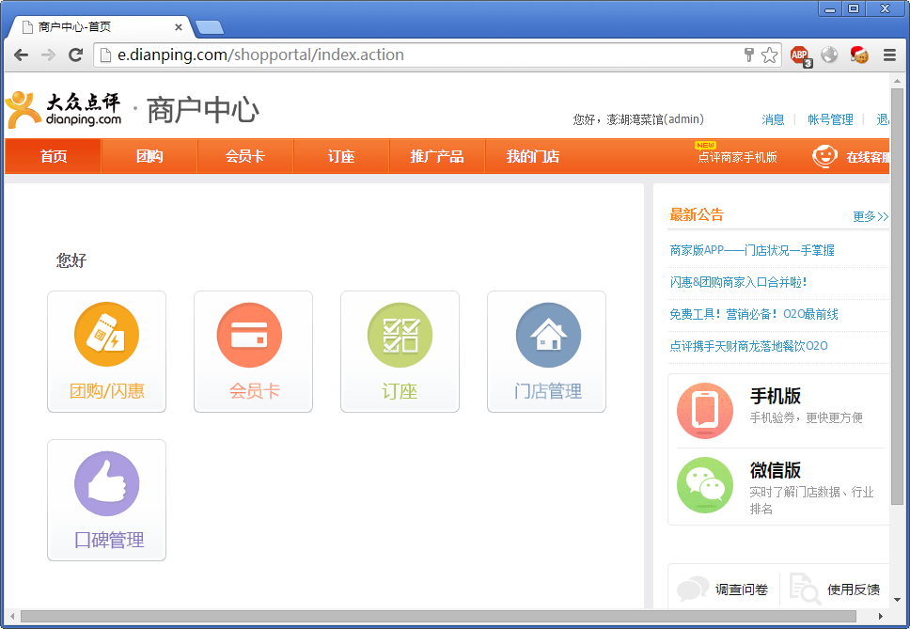This screenshot has height=629, width=910.
Task: Select the 会员卡 navigation tab
Action: point(245,156)
